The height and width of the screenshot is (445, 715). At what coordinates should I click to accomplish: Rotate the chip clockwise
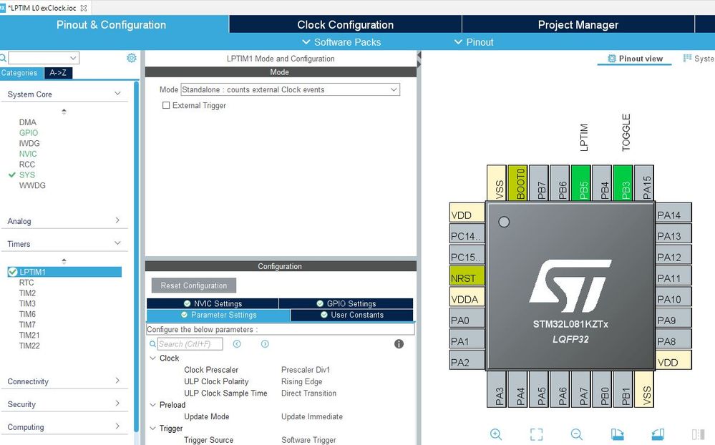617,434
